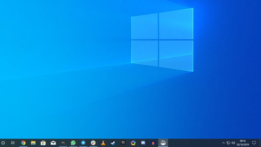Open Steam from the taskbar
The height and width of the screenshot is (147, 261).
coord(113,143)
